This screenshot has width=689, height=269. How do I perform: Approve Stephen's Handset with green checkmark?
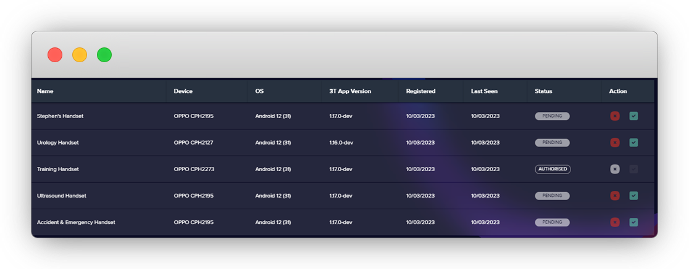633,116
